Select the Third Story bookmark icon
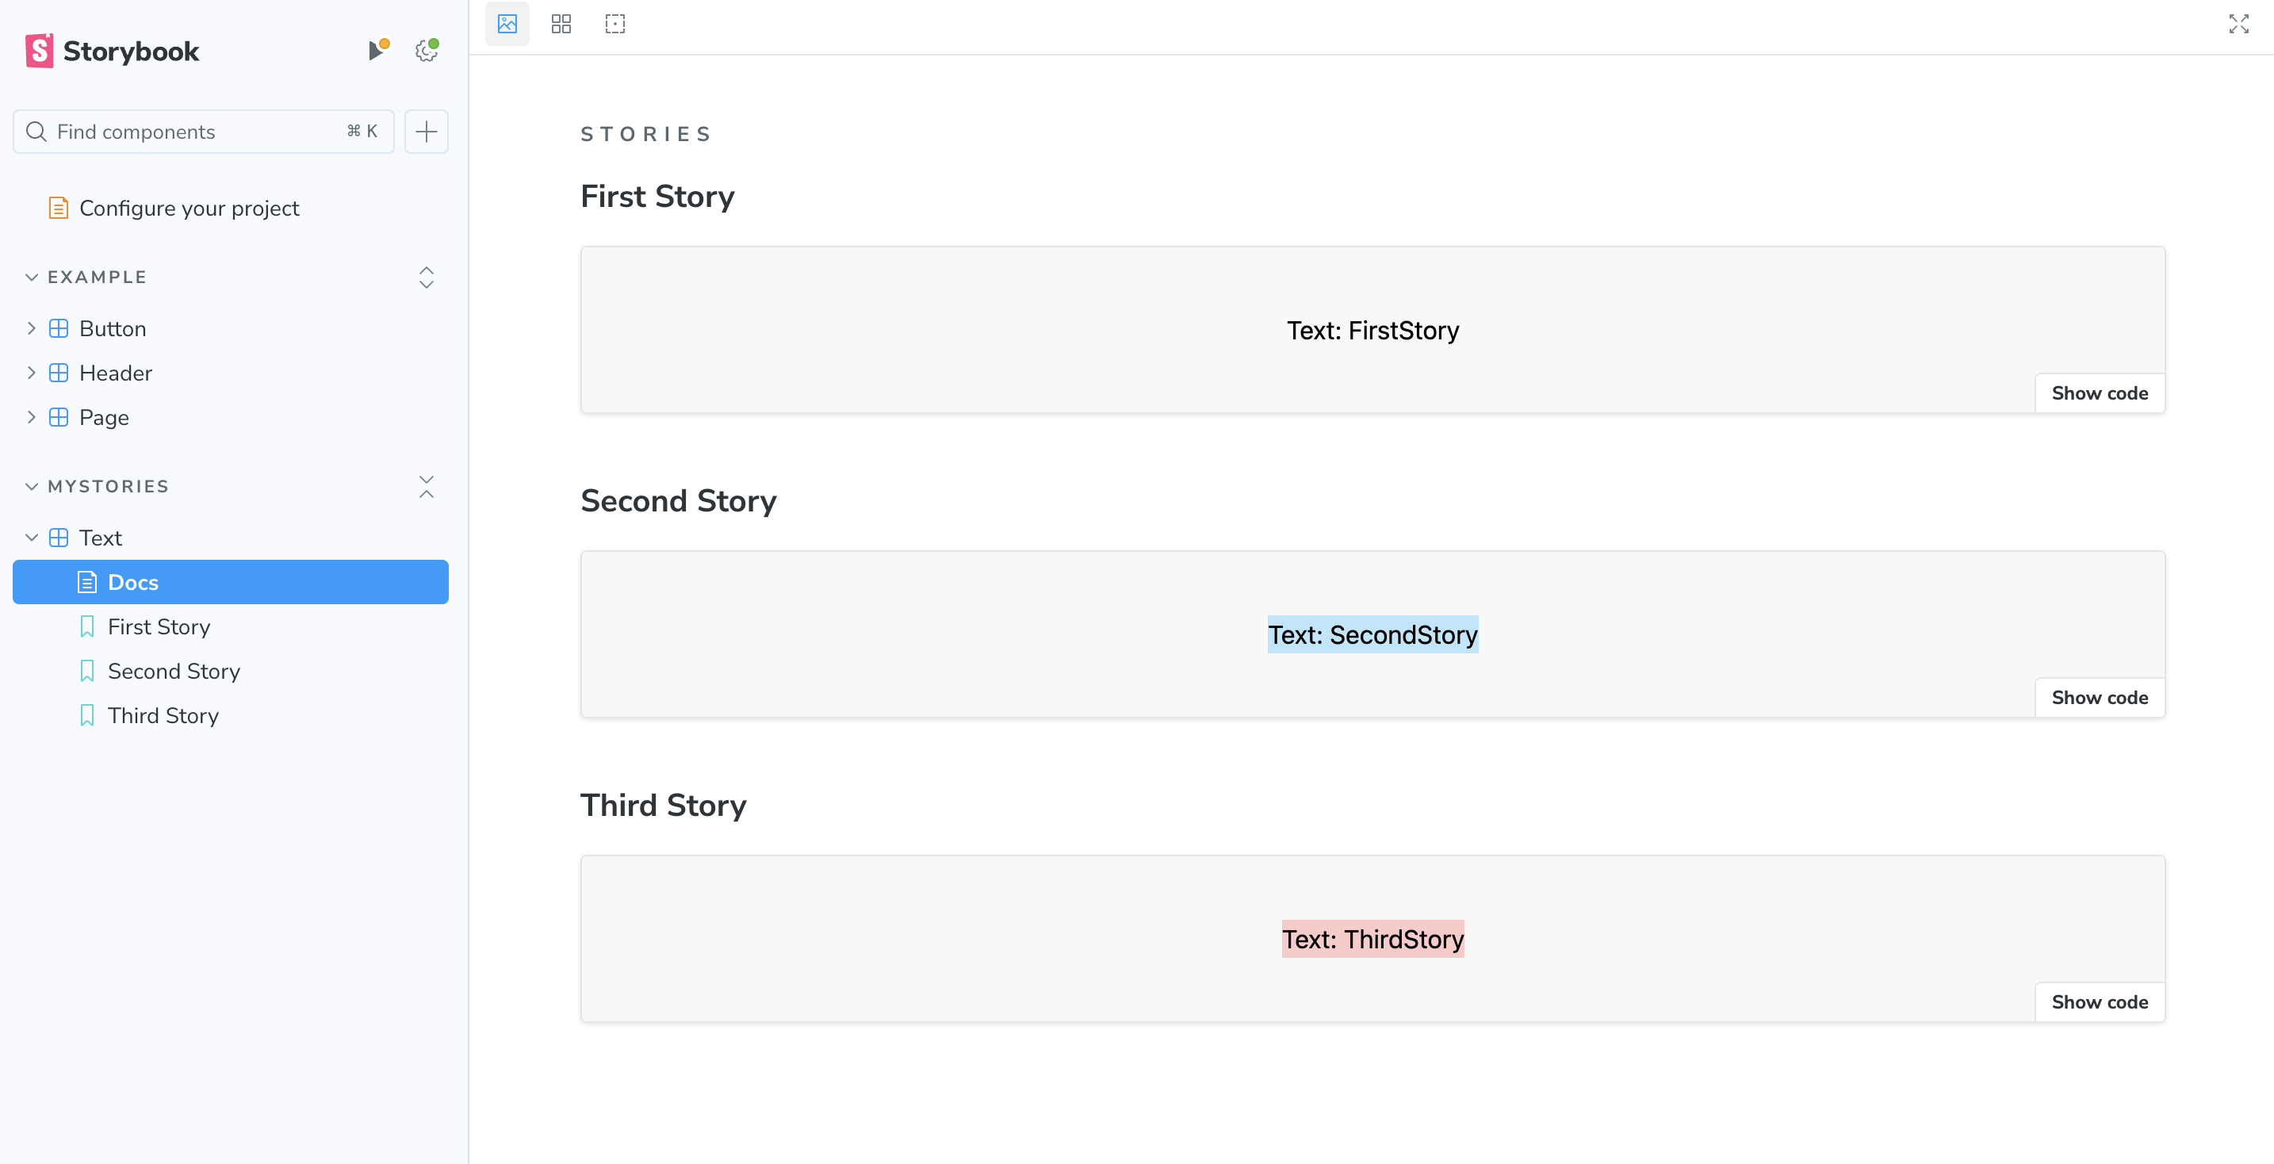The image size is (2274, 1164). [87, 716]
